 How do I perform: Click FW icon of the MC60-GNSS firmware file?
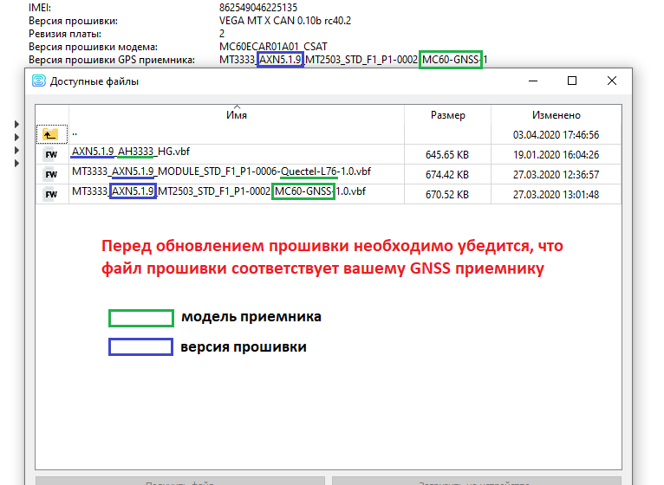pos(51,194)
